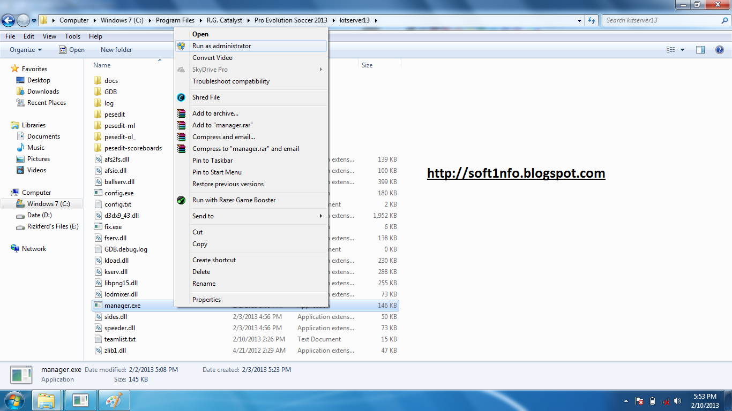Click the refresh button beside address bar

tap(592, 20)
